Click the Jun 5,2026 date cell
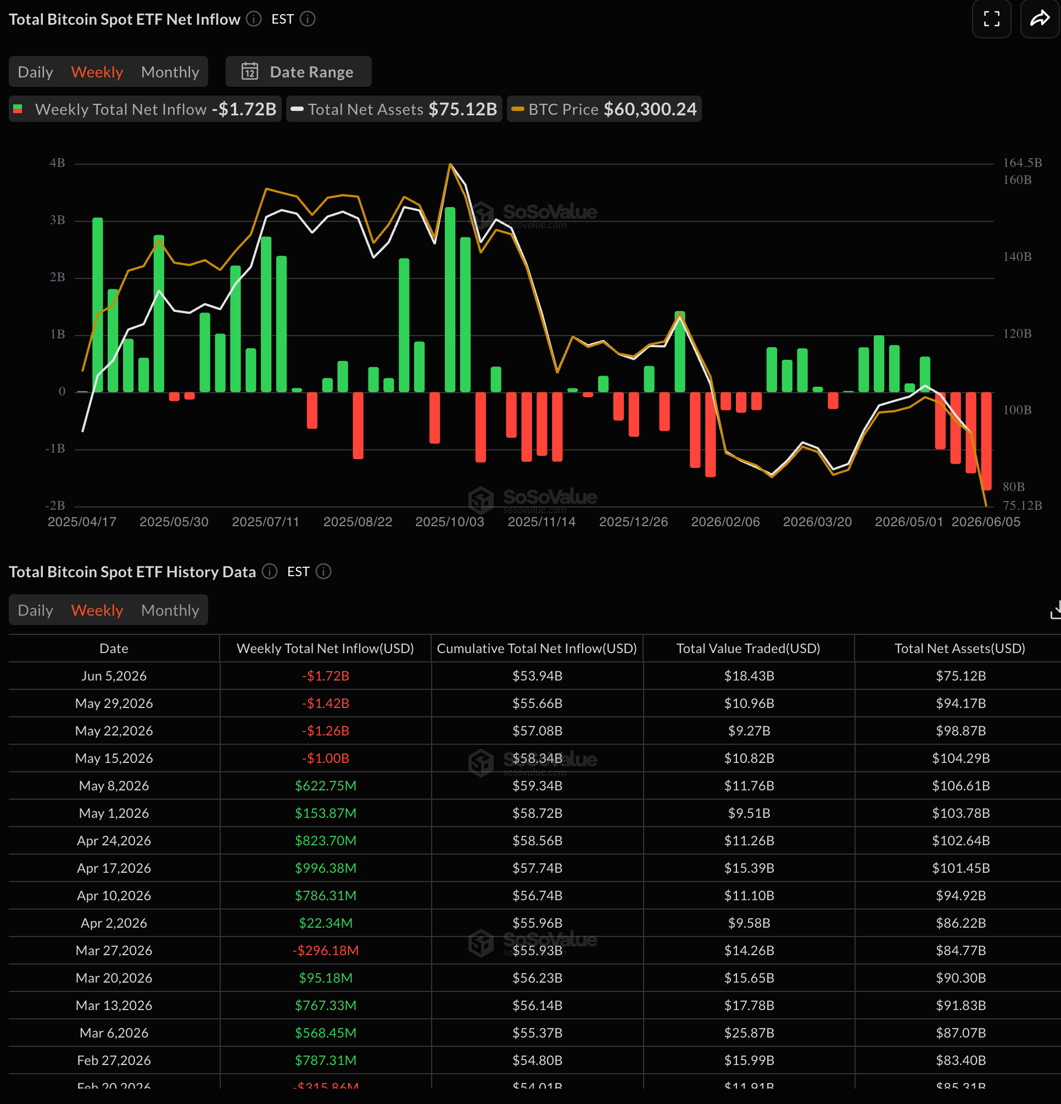Image resolution: width=1061 pixels, height=1104 pixels. pyautogui.click(x=114, y=677)
